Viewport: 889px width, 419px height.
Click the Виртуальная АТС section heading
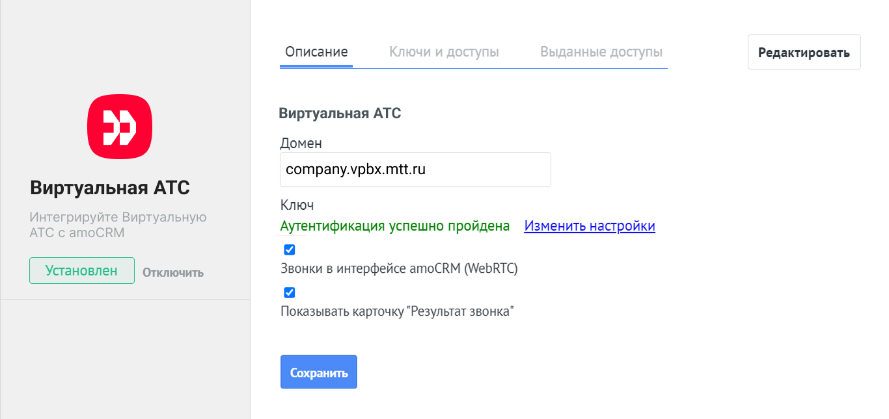point(340,114)
